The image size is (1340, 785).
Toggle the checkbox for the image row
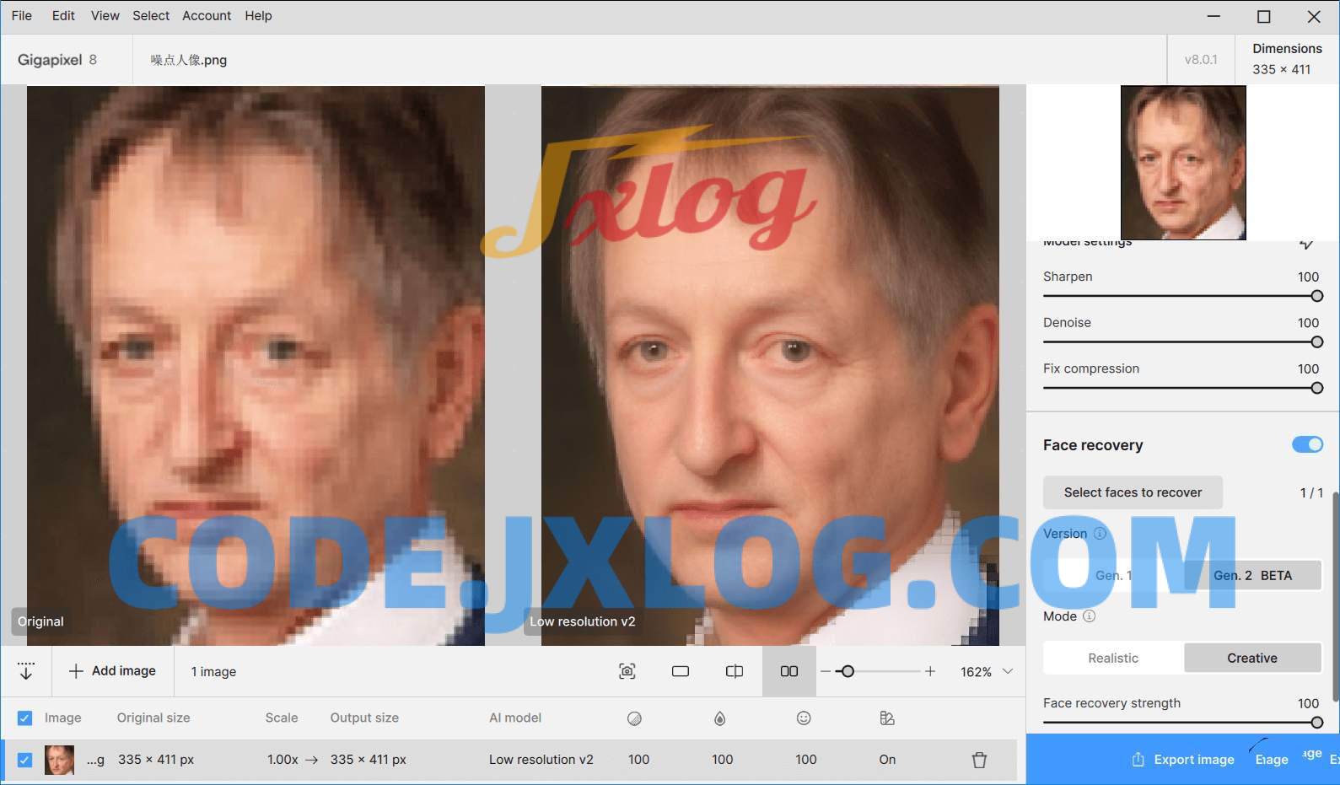[24, 760]
